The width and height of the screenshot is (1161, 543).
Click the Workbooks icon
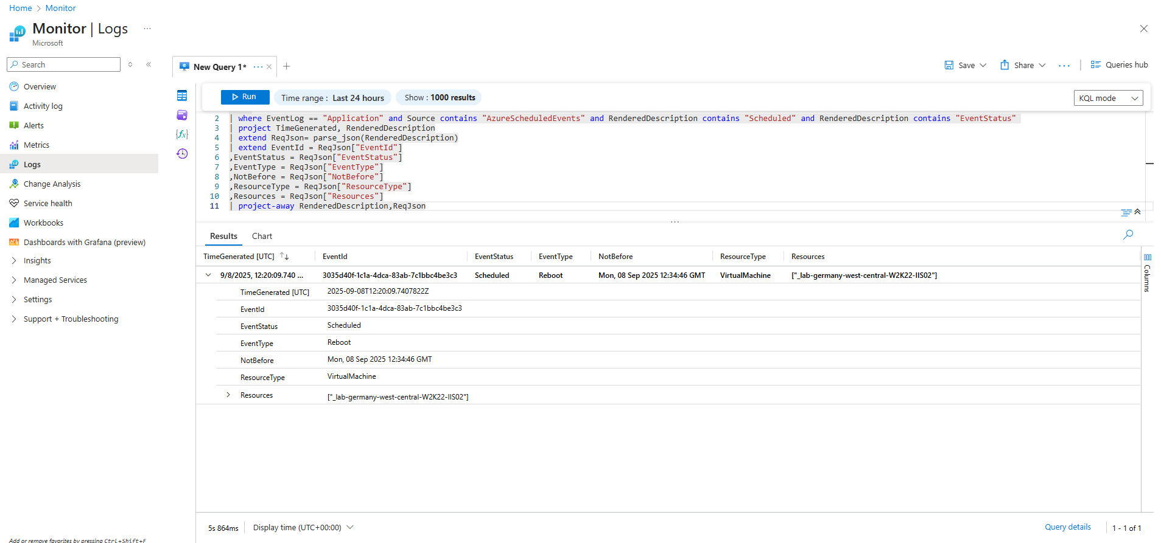pos(14,223)
